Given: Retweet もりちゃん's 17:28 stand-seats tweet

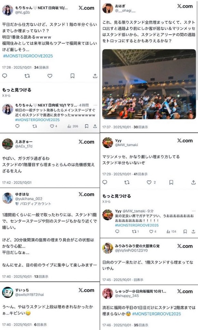Looking at the screenshot, I should (27, 76).
